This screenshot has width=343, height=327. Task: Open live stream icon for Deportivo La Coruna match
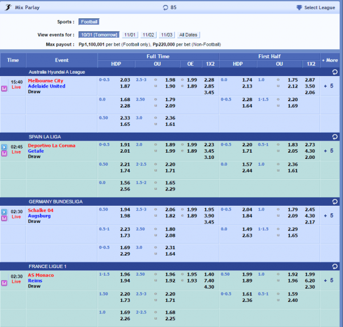pos(4,147)
